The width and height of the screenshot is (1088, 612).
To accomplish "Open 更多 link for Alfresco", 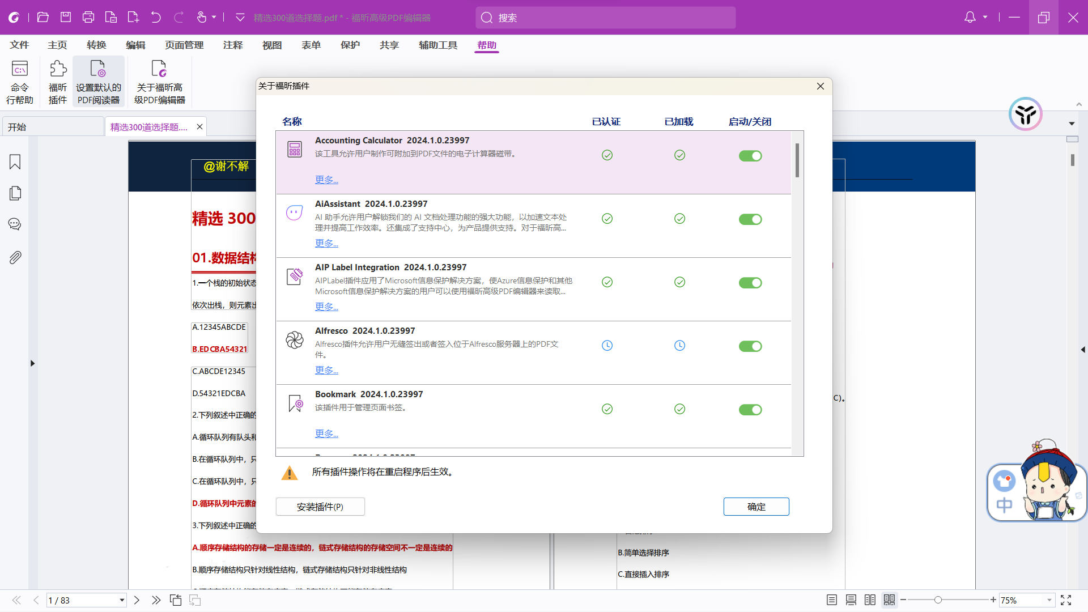I will click(327, 370).
